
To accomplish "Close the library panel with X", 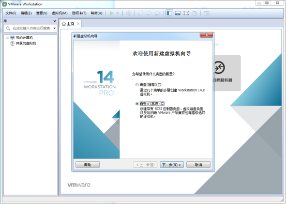I will [54, 21].
